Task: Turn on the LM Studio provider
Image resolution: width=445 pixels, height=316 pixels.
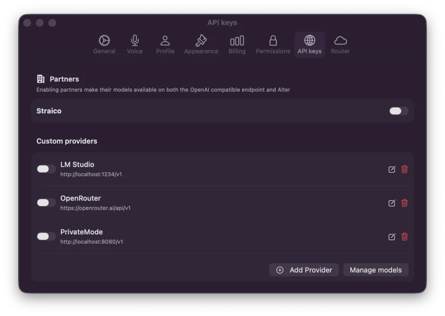Action: [46, 169]
